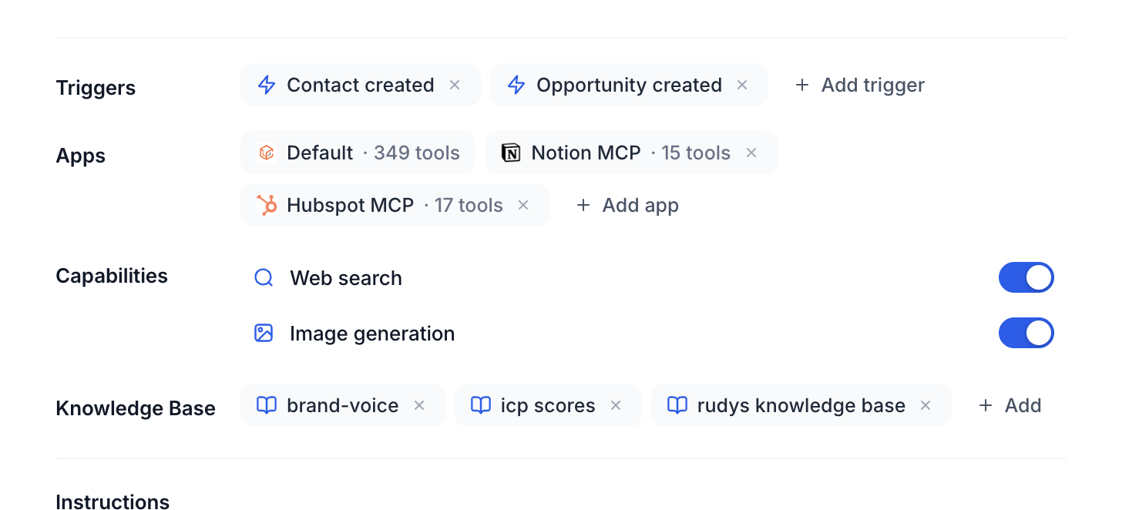Toggle the Web search capability switch

(1026, 277)
